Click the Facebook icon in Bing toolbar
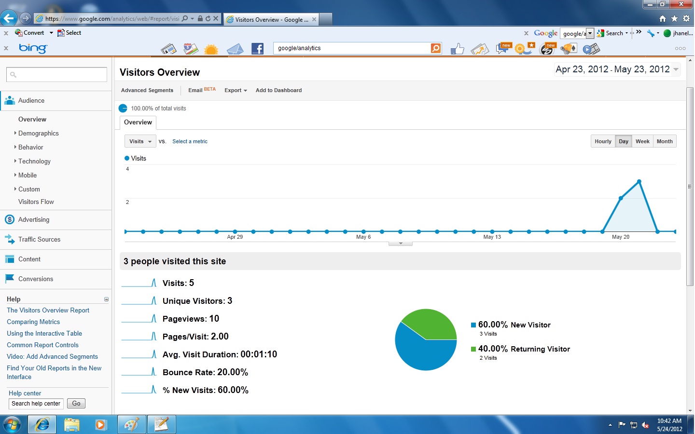 point(257,49)
